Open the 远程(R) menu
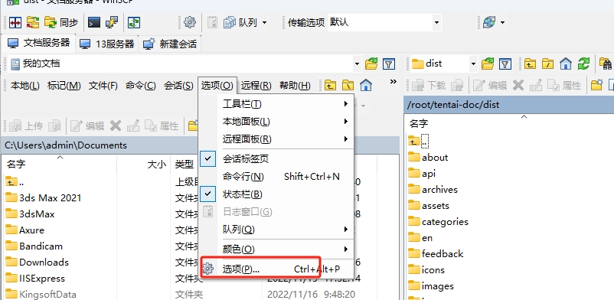 tap(256, 86)
